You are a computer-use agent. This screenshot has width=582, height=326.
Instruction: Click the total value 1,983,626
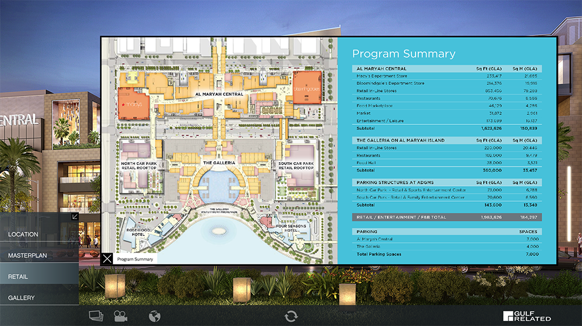click(491, 217)
